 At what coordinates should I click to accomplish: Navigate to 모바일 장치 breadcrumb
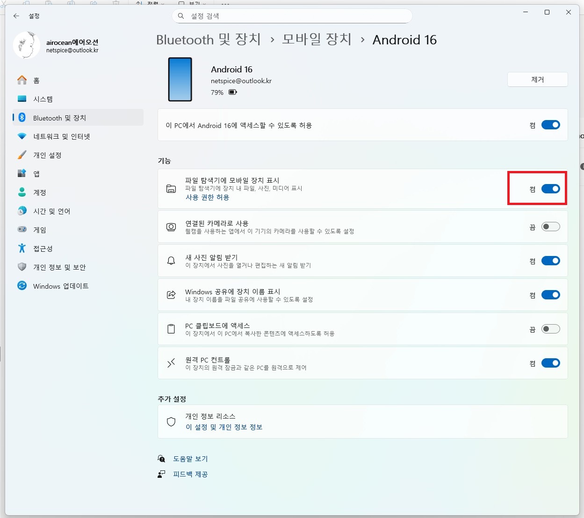click(x=317, y=40)
